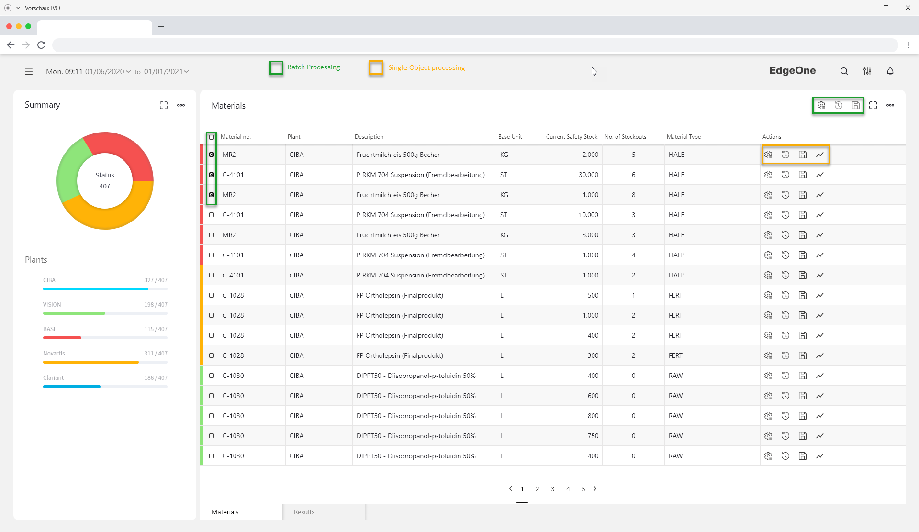Go to page 3 of the table

coord(553,489)
